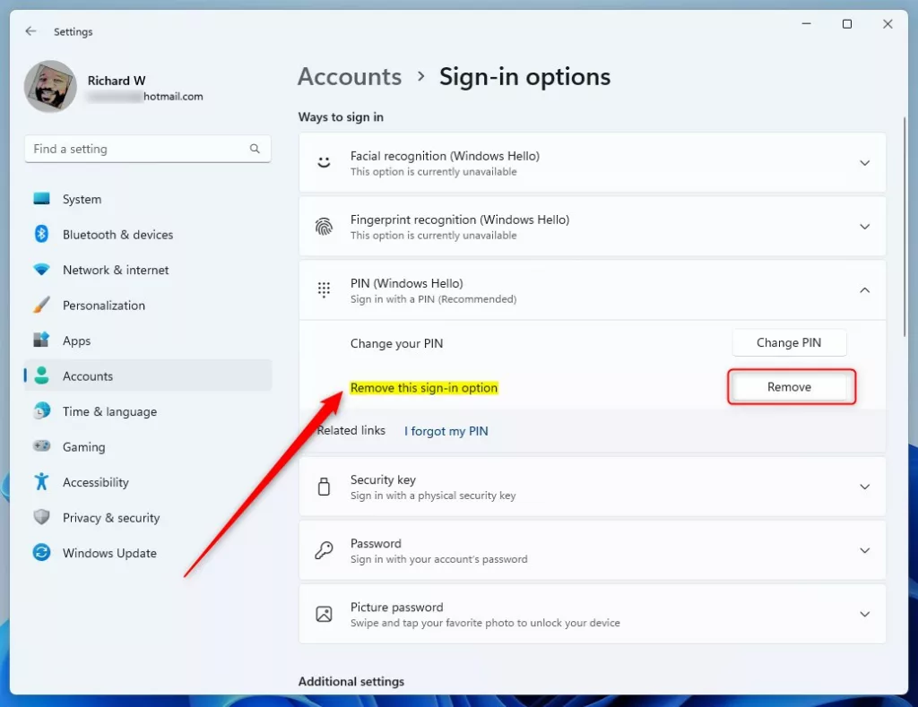Click the Sign-in options page title
The width and height of the screenshot is (918, 707).
[x=524, y=77]
